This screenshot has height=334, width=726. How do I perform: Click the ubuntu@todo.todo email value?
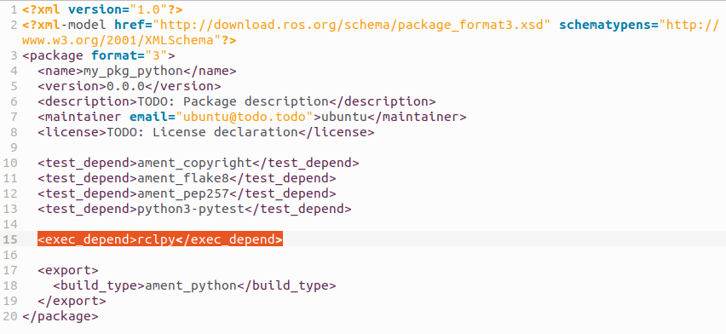[245, 117]
